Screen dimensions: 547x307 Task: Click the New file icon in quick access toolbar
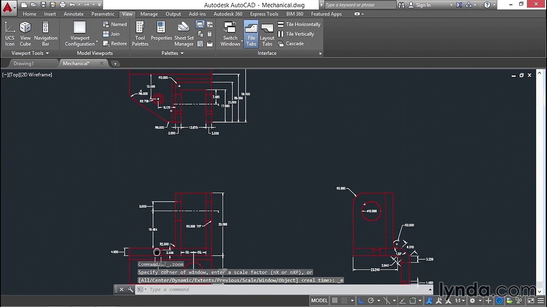coord(24,5)
